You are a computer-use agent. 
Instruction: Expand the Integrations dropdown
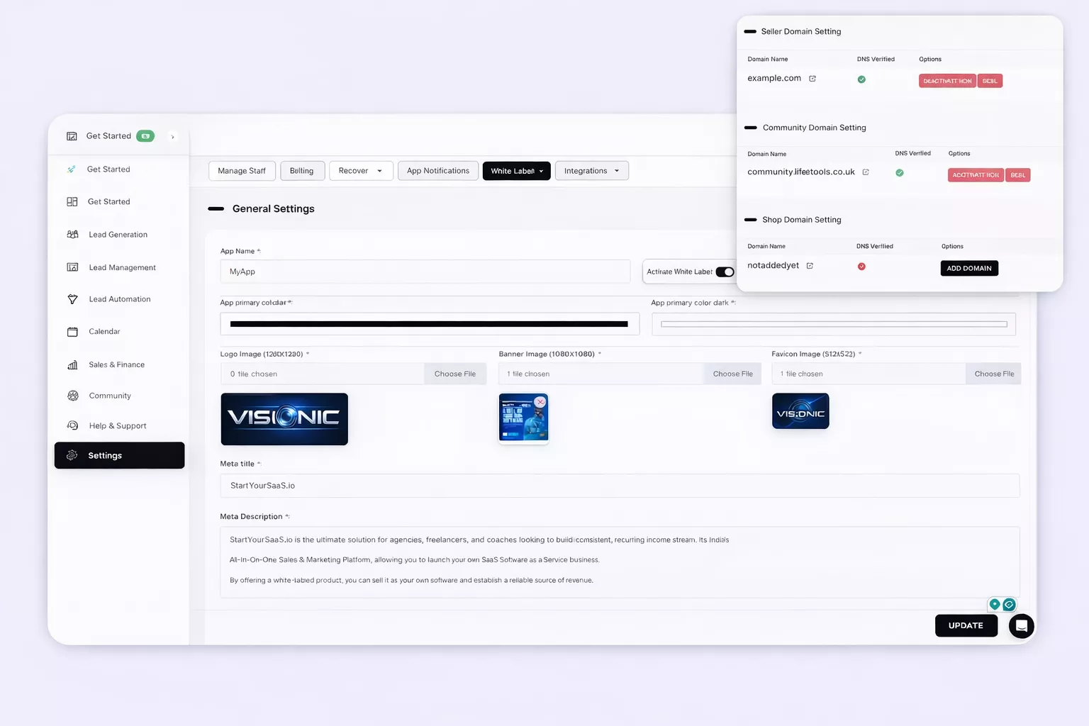(591, 171)
